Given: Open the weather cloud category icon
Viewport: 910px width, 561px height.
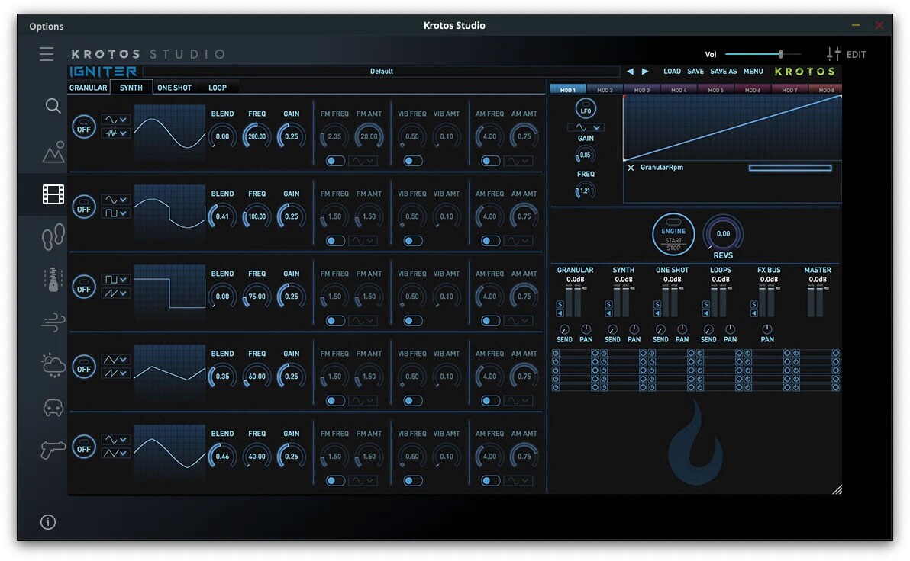Looking at the screenshot, I should [x=53, y=366].
